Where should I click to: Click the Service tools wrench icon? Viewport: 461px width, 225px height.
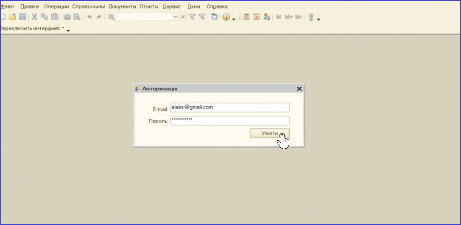[311, 17]
